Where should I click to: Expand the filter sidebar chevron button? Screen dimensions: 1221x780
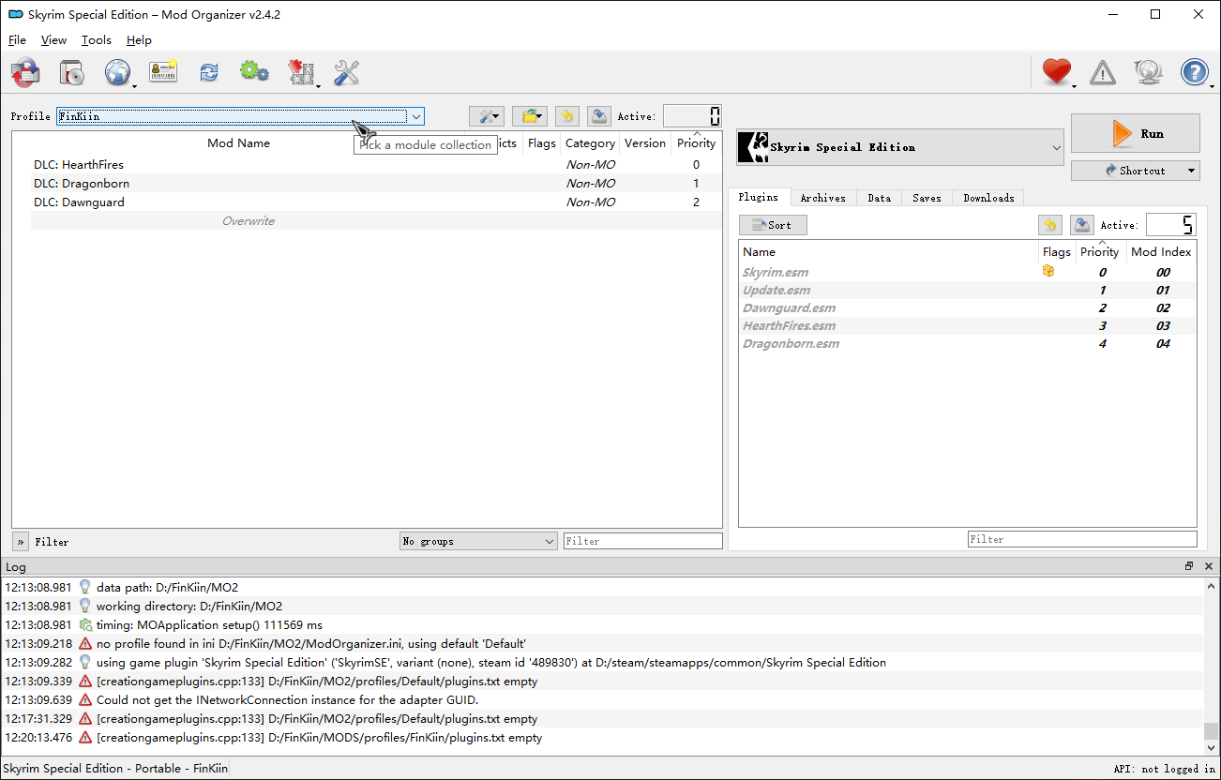point(21,541)
